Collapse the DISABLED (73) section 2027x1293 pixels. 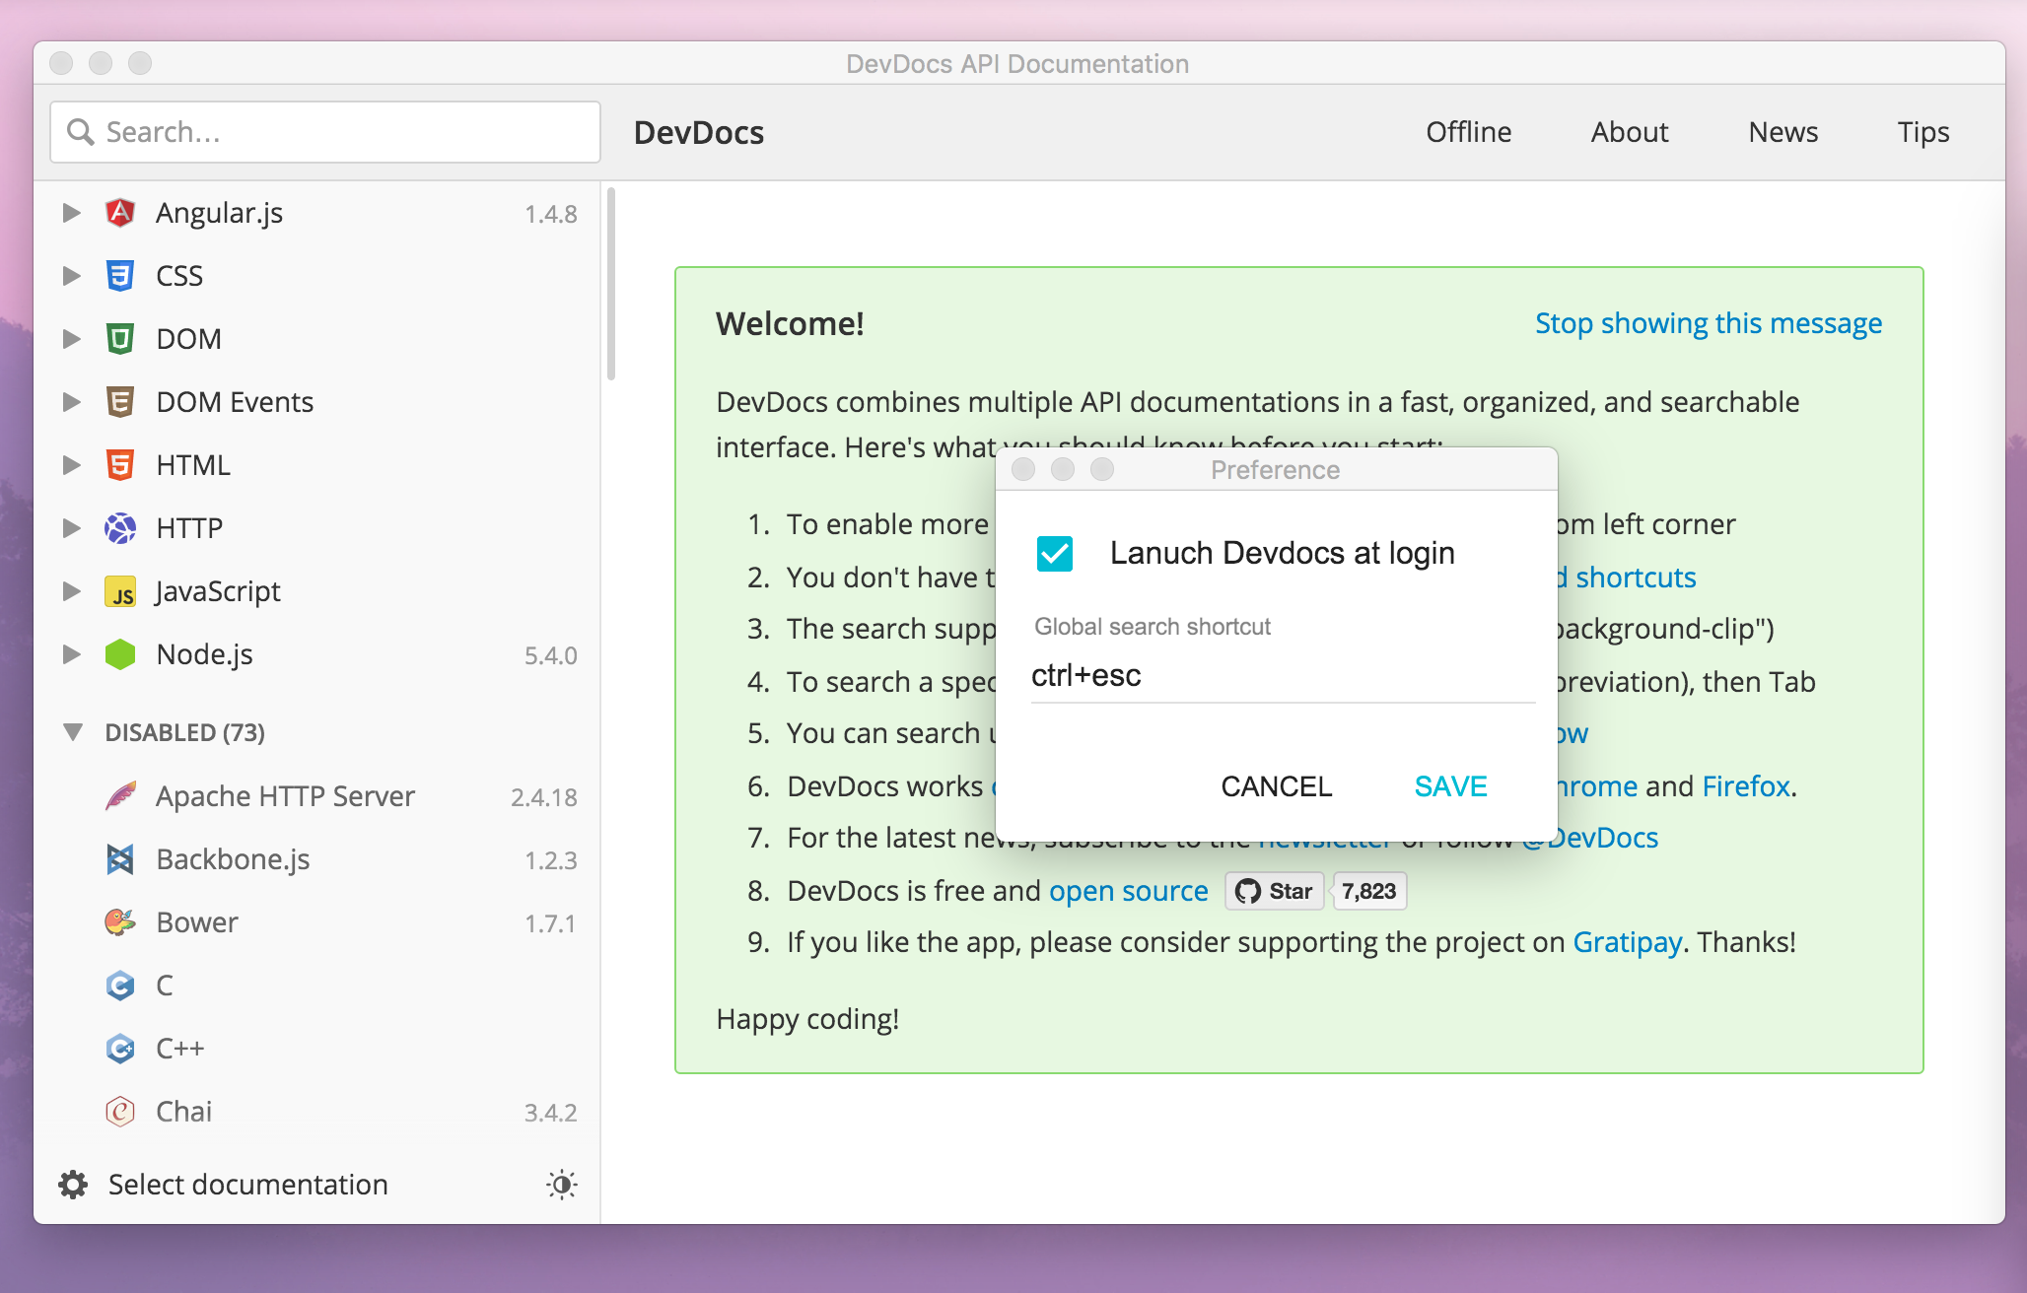pyautogui.click(x=72, y=732)
